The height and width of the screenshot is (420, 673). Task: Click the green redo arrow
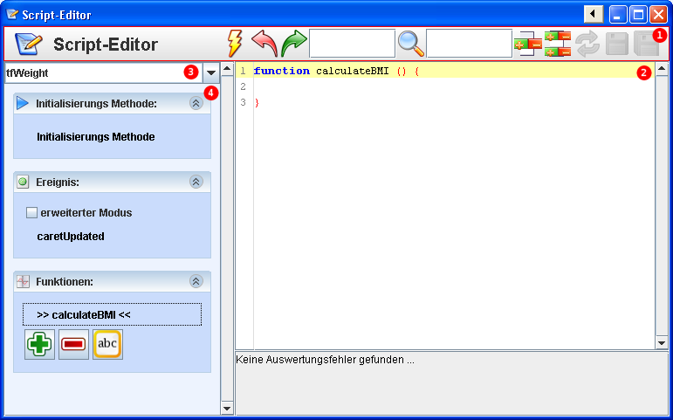pos(293,44)
